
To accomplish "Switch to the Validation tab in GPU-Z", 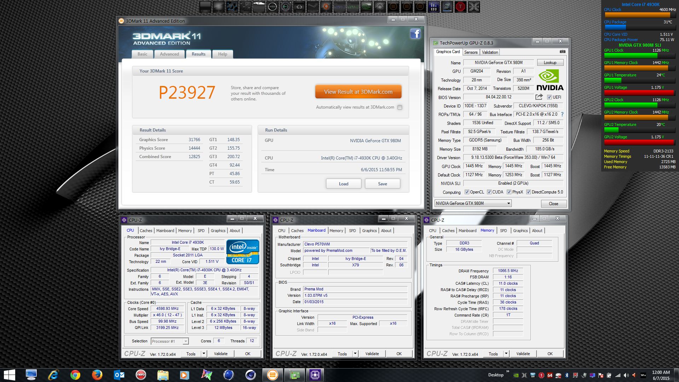I will pos(490,52).
